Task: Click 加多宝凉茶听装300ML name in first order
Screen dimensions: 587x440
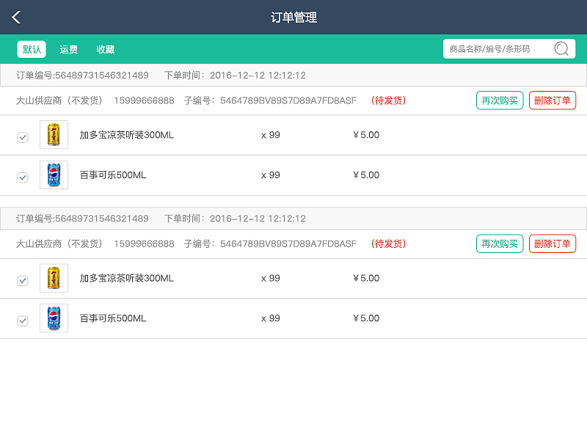Action: tap(126, 135)
